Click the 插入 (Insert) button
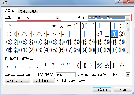This screenshot has height=95, width=135. pyautogui.click(x=102, y=90)
